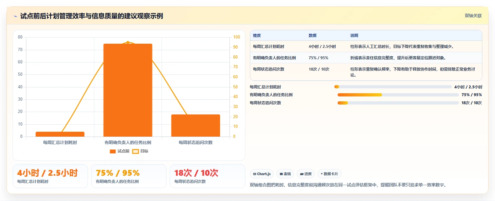Click the left axis value 80

20,37
